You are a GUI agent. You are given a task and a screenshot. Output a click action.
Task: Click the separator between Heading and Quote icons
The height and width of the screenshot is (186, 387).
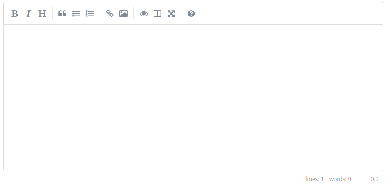click(53, 14)
